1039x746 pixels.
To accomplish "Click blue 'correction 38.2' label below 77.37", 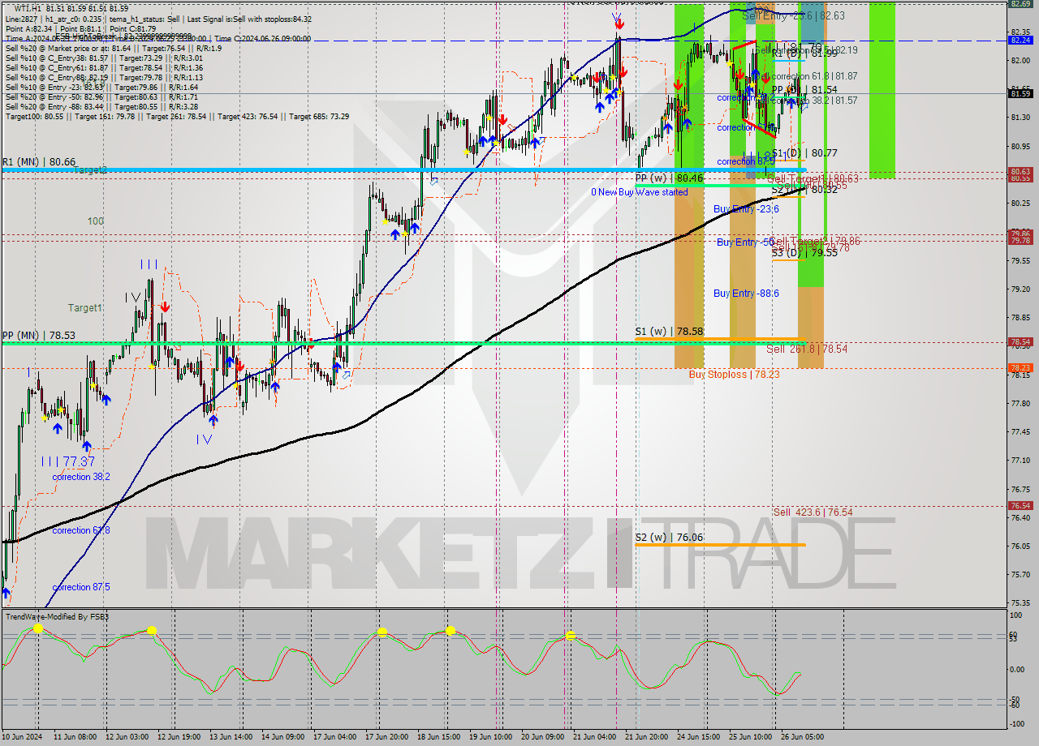I will tap(81, 477).
